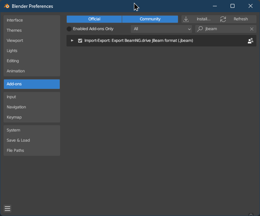Refresh the add-ons list
Viewport: 260px width, 216px height.
pyautogui.click(x=238, y=19)
